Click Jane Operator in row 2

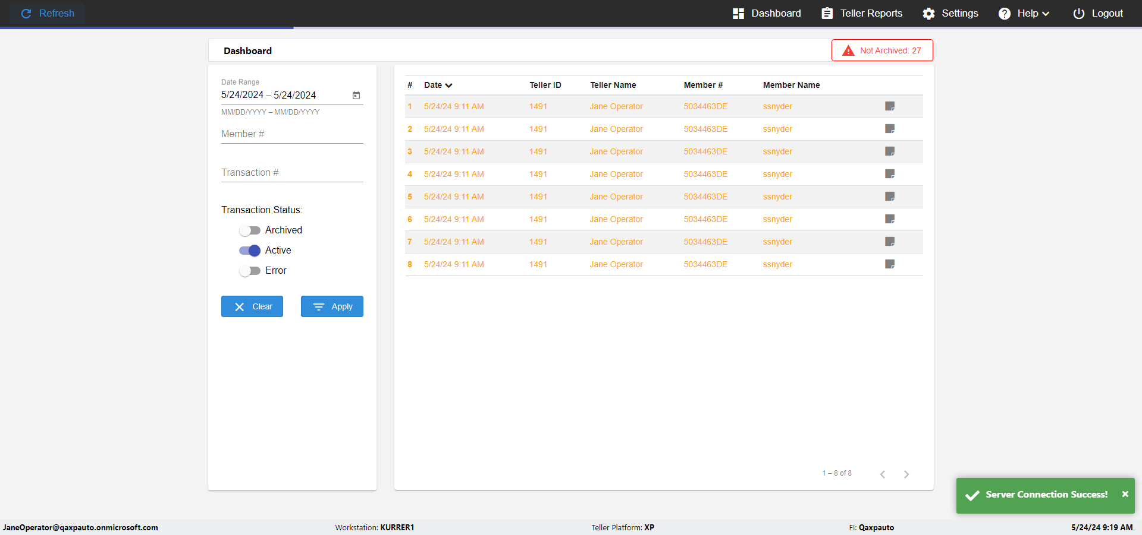(x=616, y=129)
